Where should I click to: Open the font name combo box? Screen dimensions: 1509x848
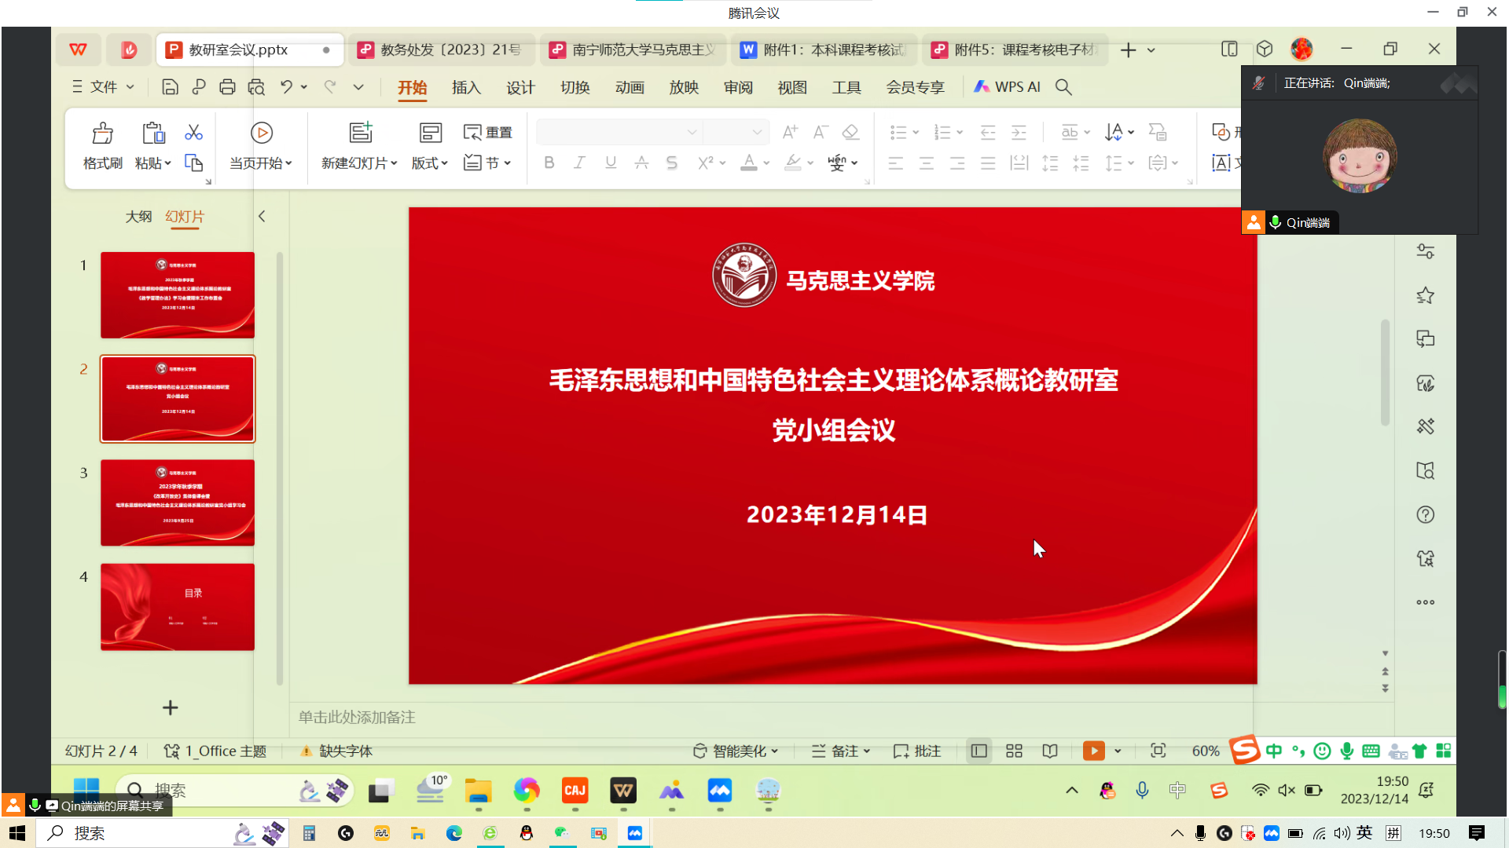(x=619, y=132)
